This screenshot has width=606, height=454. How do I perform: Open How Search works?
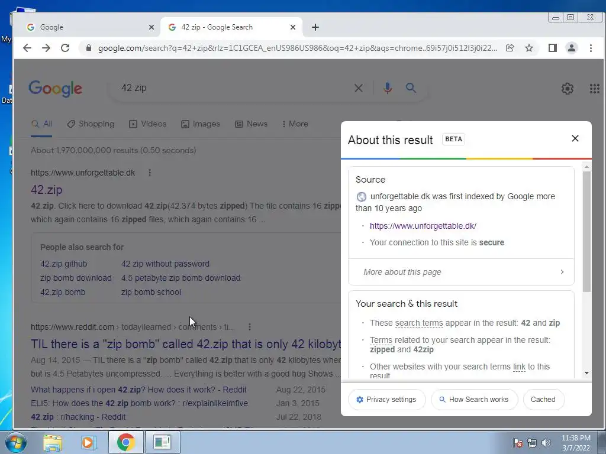click(474, 400)
